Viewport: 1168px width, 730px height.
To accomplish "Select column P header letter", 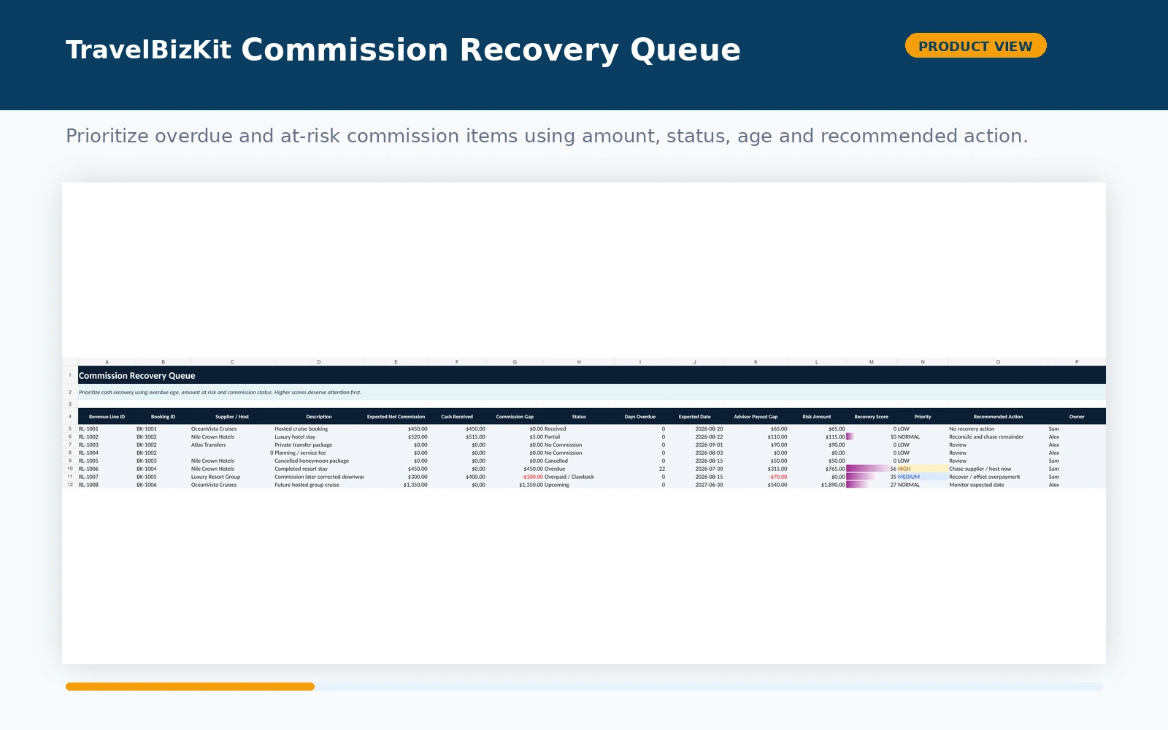I will pyautogui.click(x=1077, y=362).
